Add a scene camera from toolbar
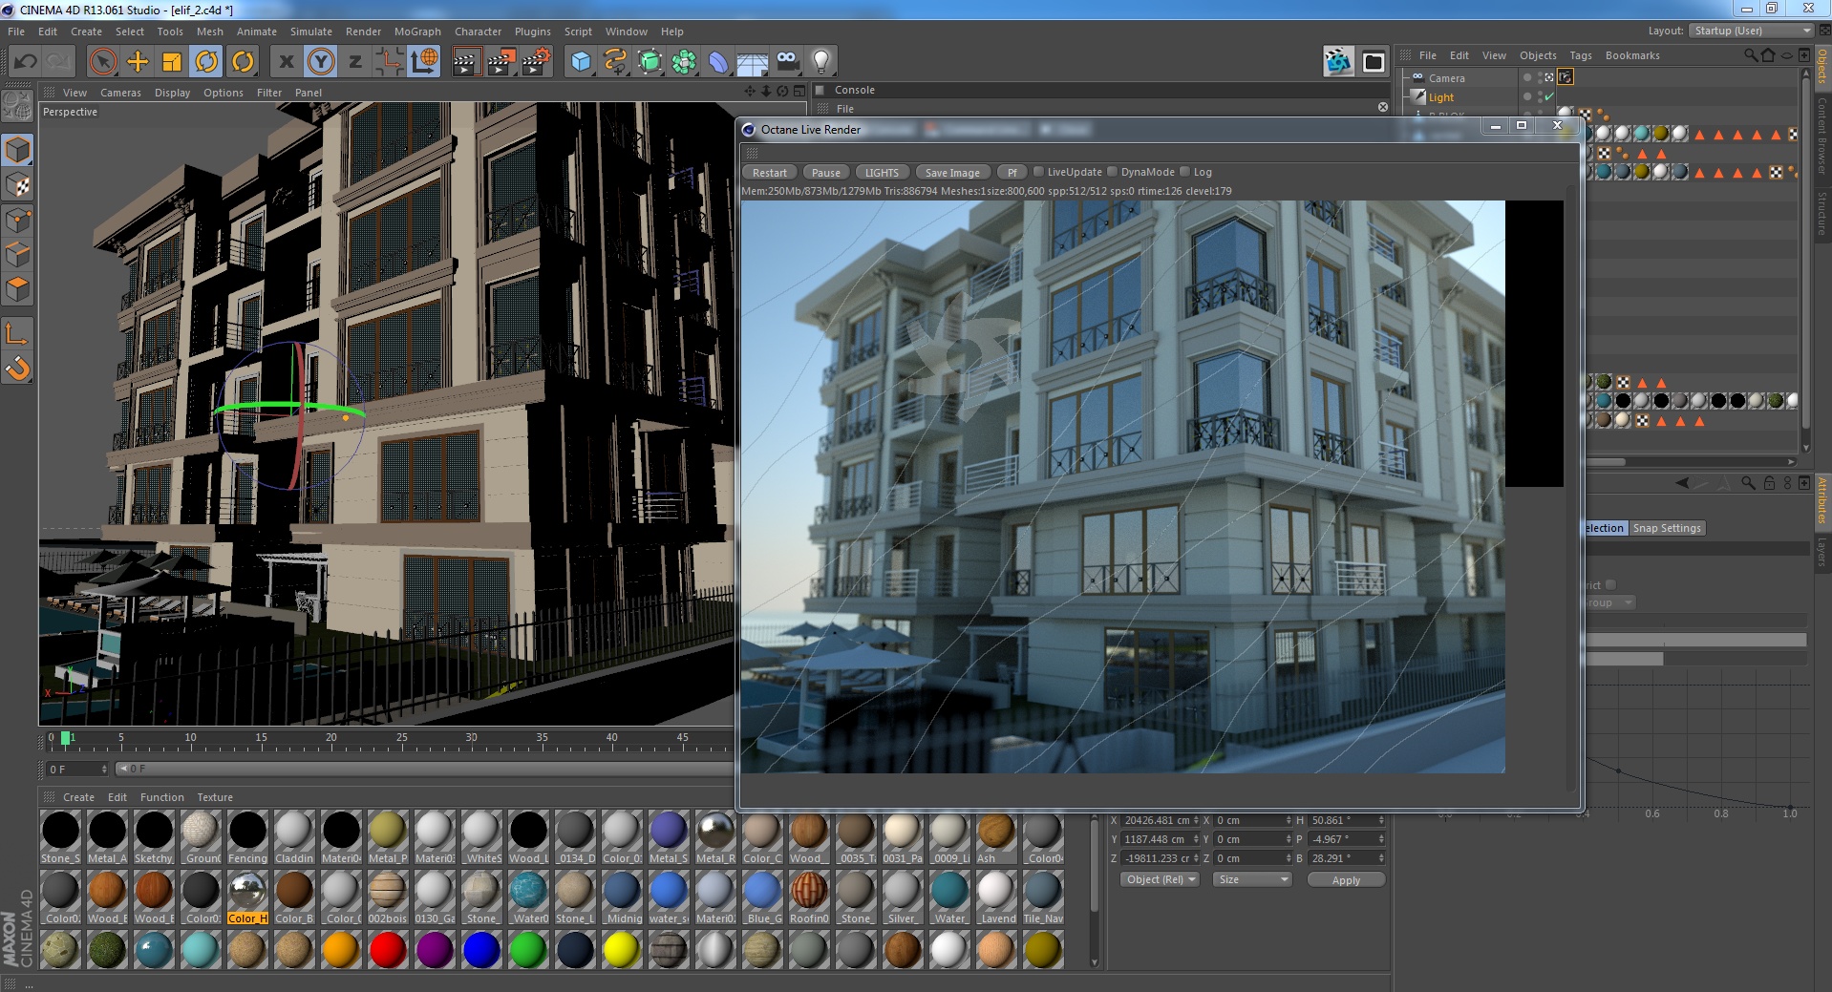This screenshot has width=1832, height=992. click(787, 62)
